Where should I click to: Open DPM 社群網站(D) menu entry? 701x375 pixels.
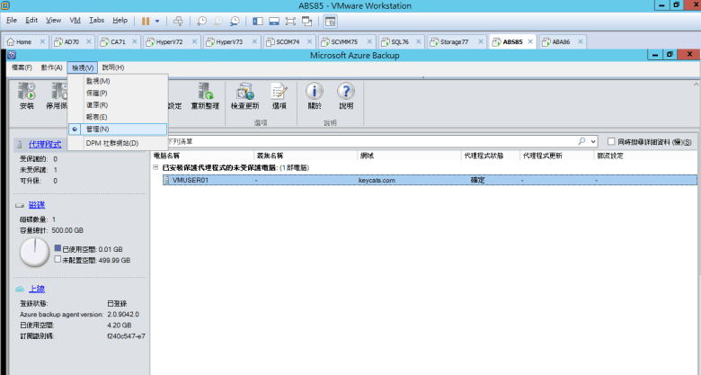coord(111,143)
